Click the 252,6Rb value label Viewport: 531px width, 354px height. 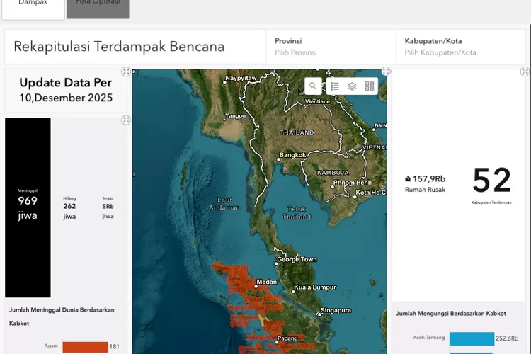[x=507, y=338]
